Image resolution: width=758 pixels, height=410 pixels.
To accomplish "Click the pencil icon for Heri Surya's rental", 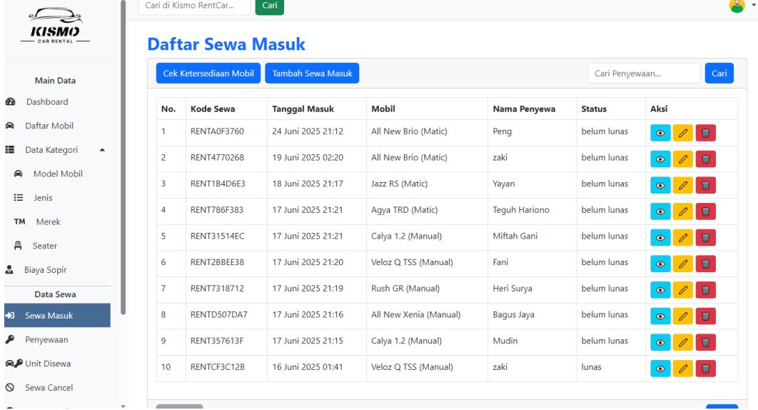I will click(x=683, y=289).
